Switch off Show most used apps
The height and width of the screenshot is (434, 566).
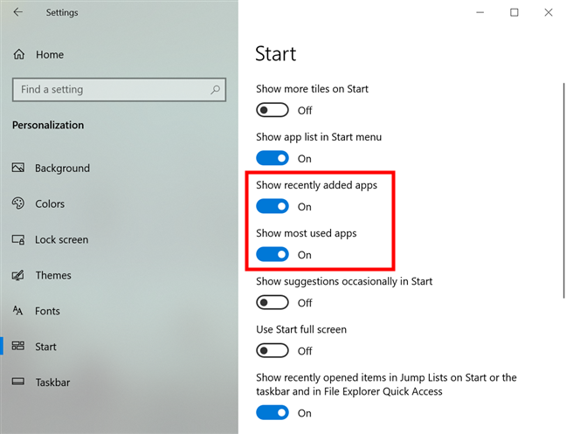pyautogui.click(x=273, y=254)
